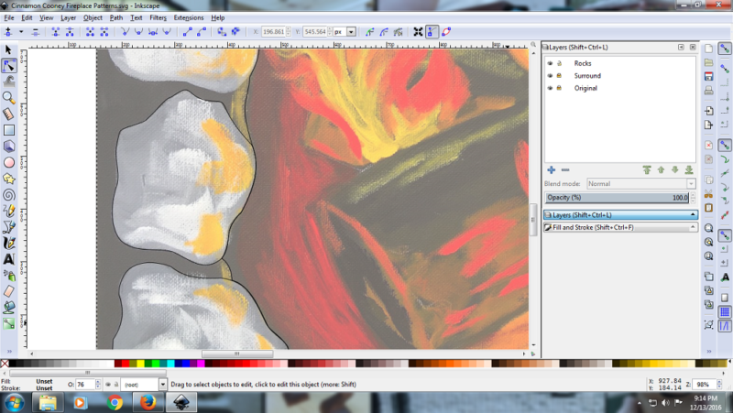Image resolution: width=733 pixels, height=413 pixels.
Task: Delete current layer with minus button
Action: click(x=565, y=170)
